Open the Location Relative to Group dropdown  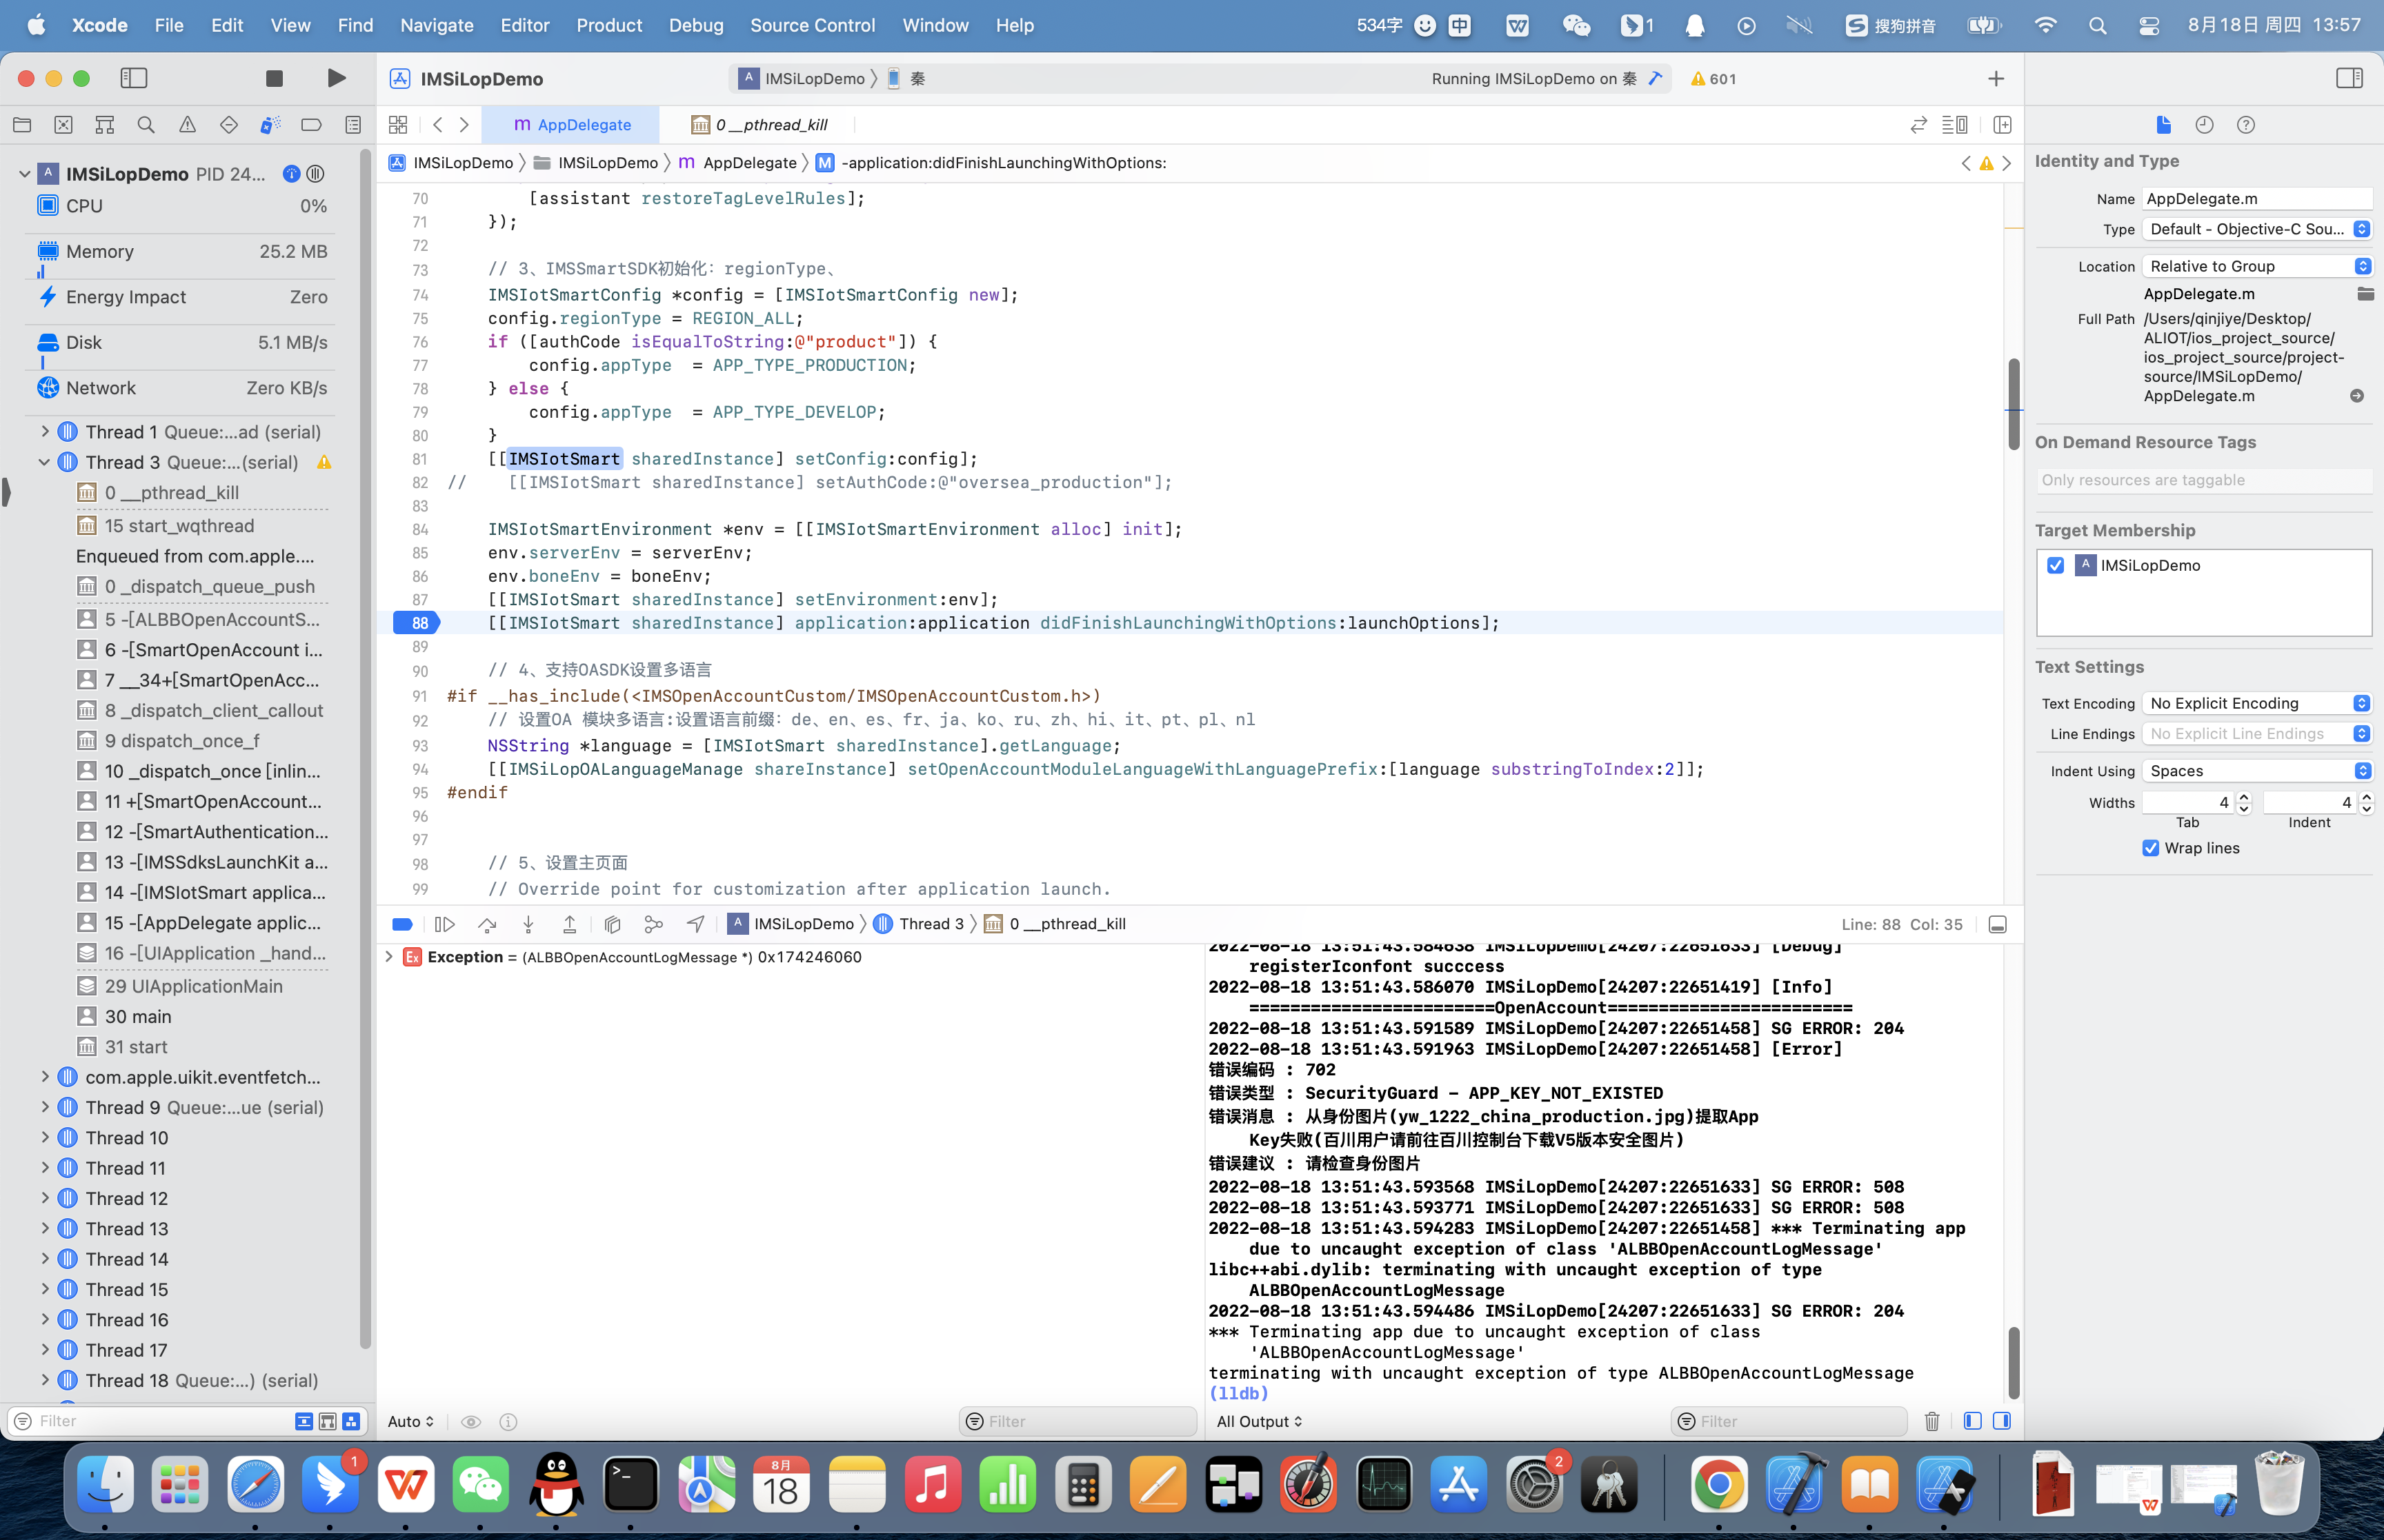(2257, 266)
